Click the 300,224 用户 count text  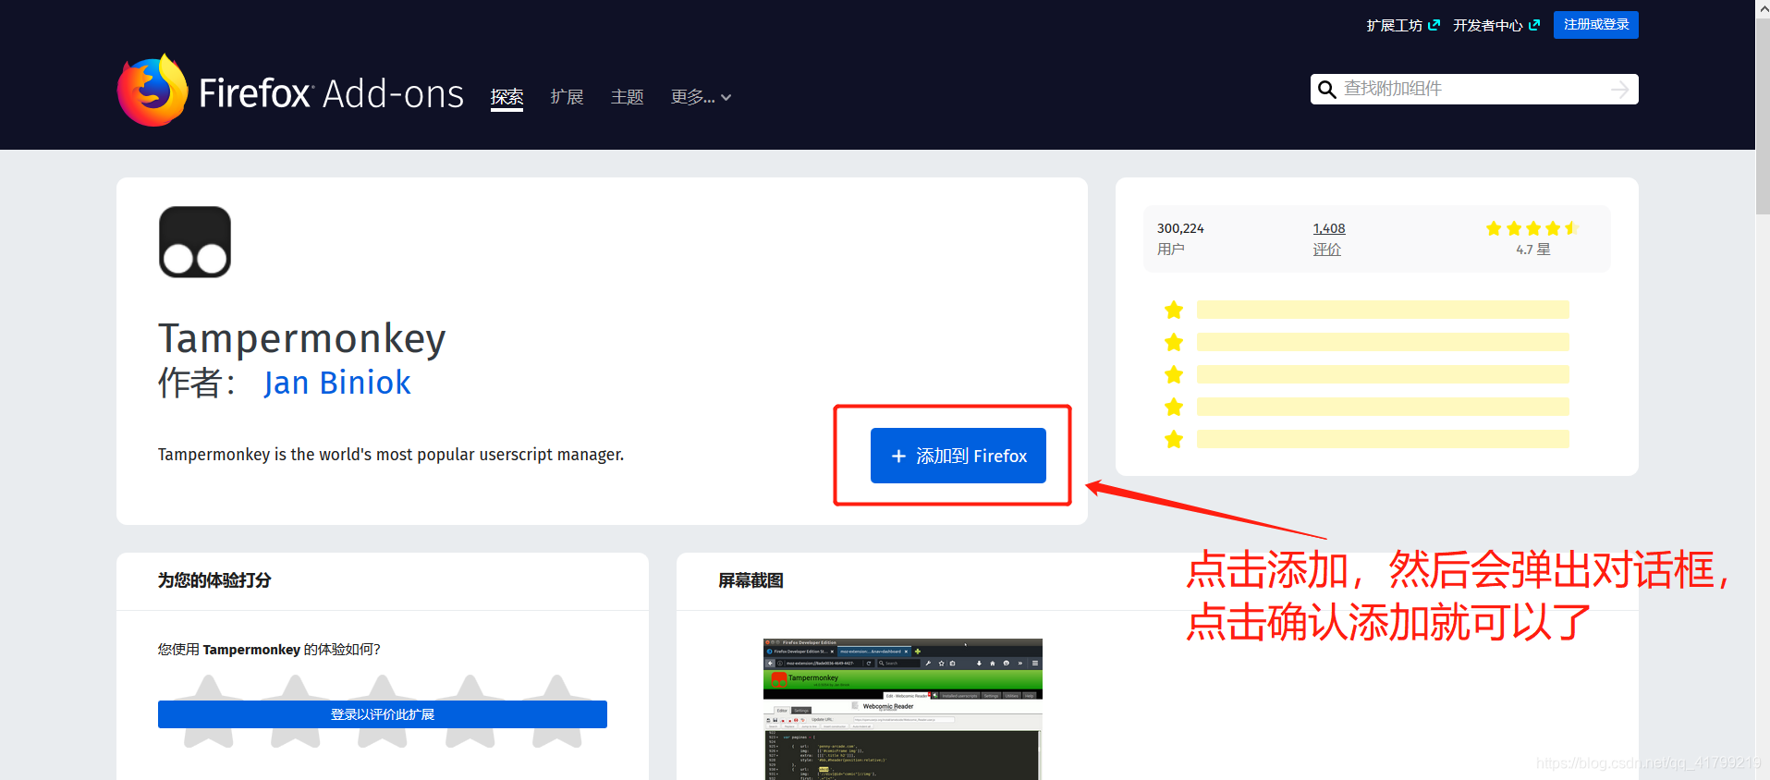pyautogui.click(x=1180, y=238)
